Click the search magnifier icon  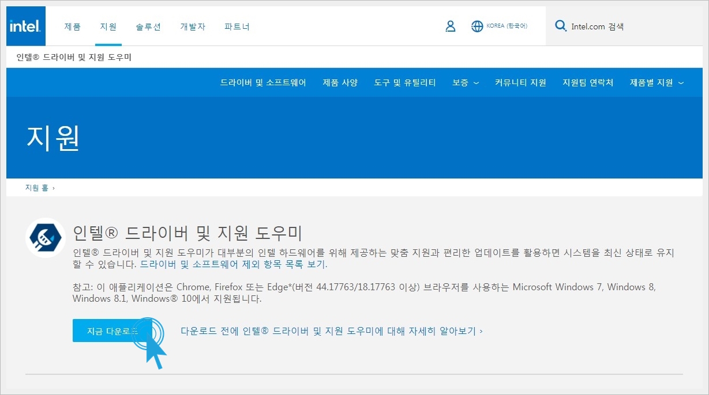point(560,26)
